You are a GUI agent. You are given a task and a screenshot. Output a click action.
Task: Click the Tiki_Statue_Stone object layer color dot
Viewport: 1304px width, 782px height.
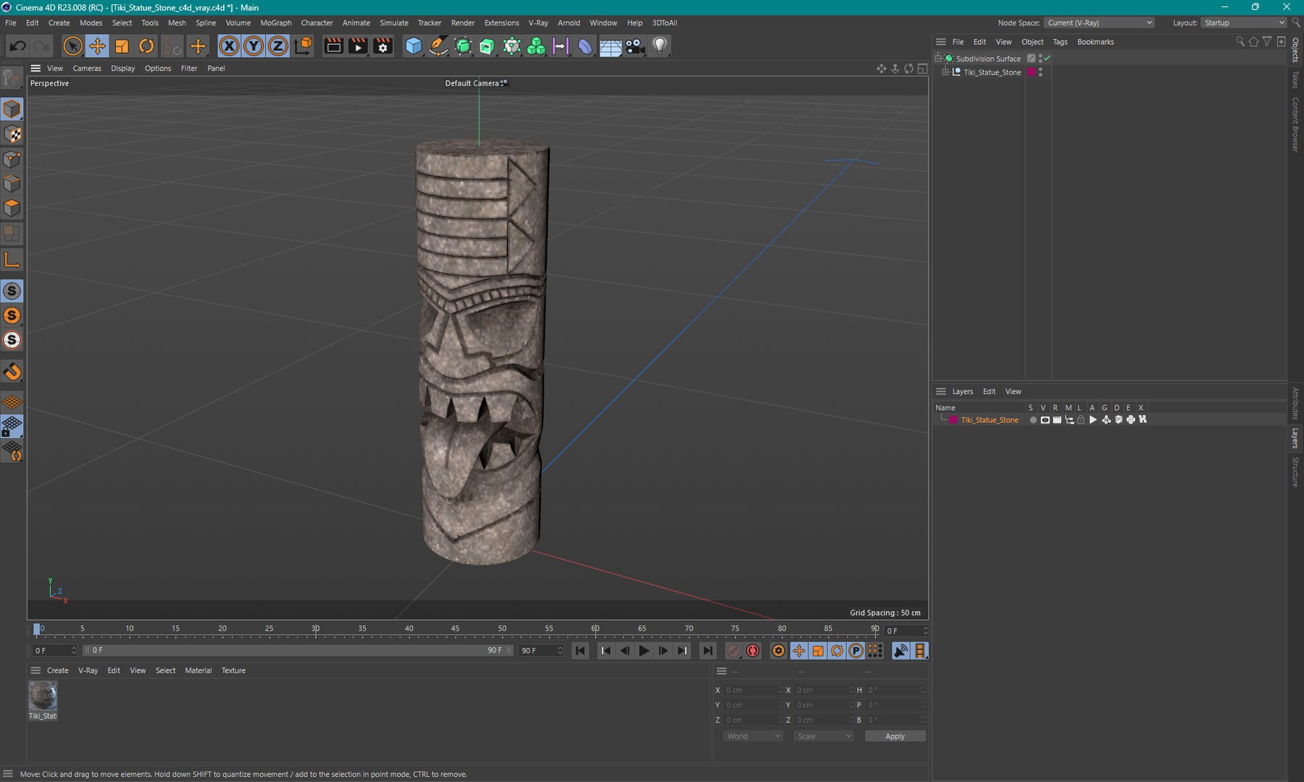[x=1032, y=72]
